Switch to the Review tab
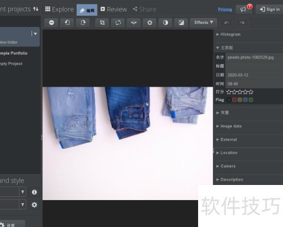283x227 pixels. click(x=114, y=9)
